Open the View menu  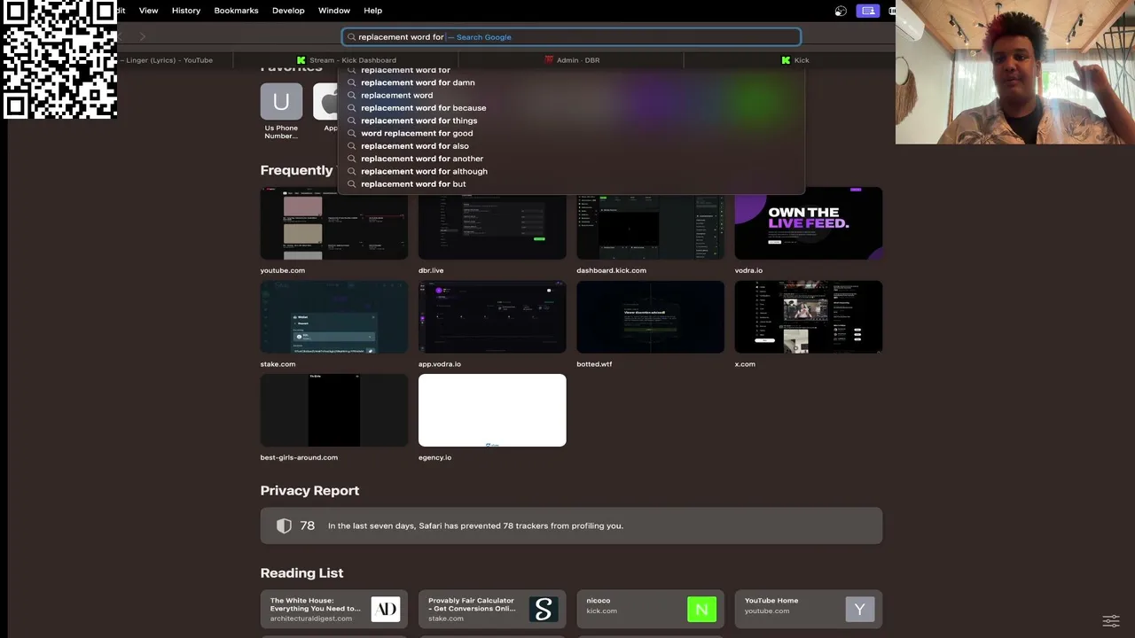point(148,11)
